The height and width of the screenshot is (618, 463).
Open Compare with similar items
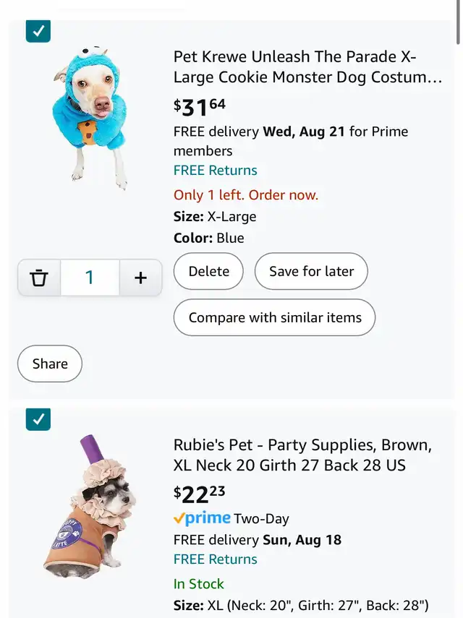[274, 317]
